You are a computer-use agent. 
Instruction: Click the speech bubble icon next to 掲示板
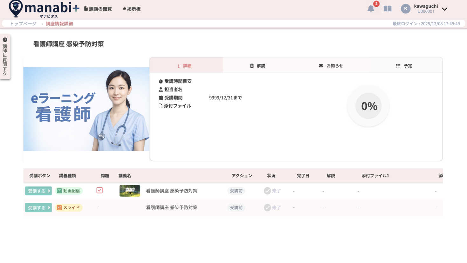[x=124, y=9]
